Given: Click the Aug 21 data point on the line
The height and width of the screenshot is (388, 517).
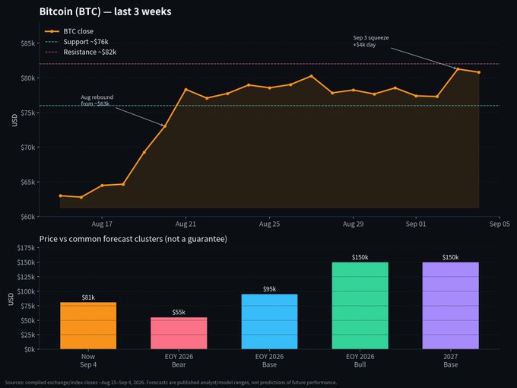Looking at the screenshot, I should coord(186,90).
